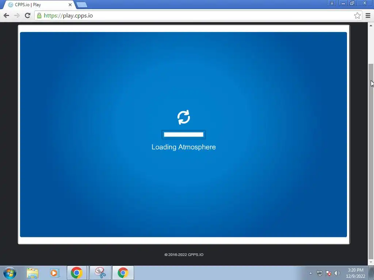Show hidden system tray icons
The width and height of the screenshot is (374, 280).
coord(310,273)
